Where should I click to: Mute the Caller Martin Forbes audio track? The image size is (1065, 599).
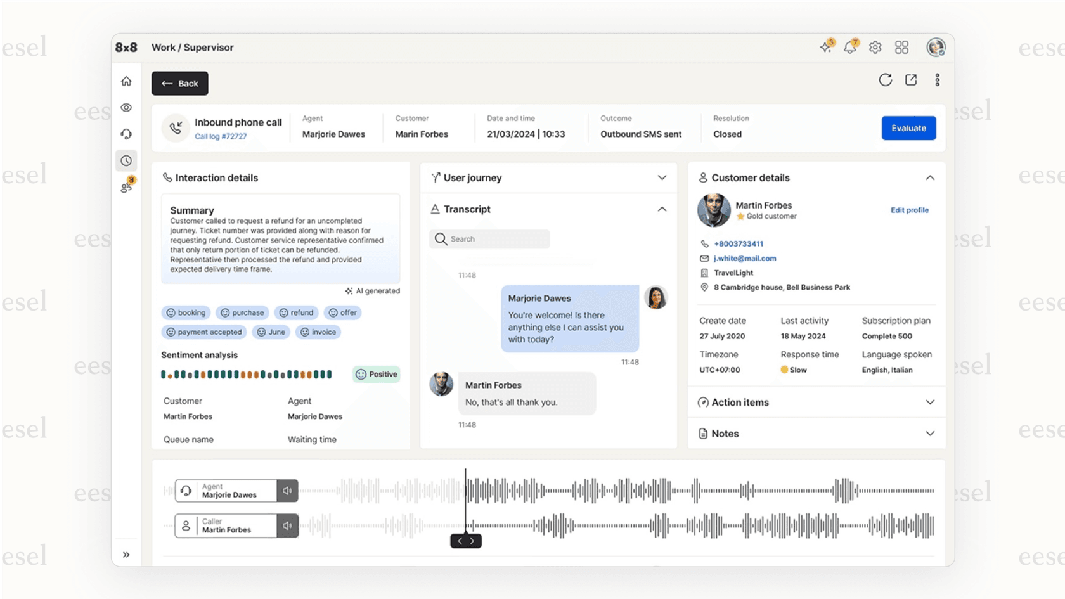[x=287, y=525]
